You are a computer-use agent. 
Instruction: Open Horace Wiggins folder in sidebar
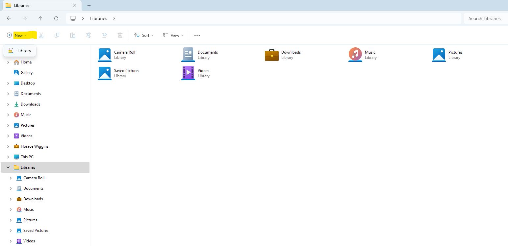35,146
